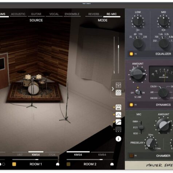This screenshot has width=173, height=173.
Task: Click the 700 mid frequency label
Action: tap(156, 37)
